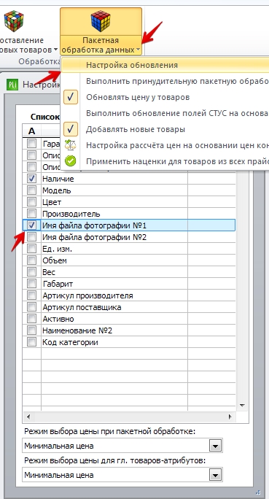Check the Цвет checkbox

[31, 202]
